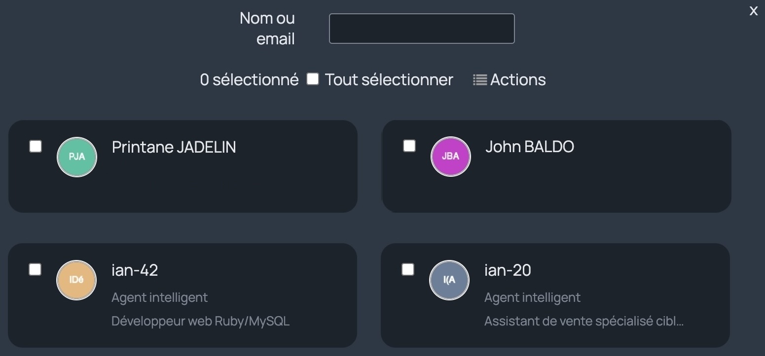
Task: Open the ian-20 agent name
Action: tap(508, 270)
